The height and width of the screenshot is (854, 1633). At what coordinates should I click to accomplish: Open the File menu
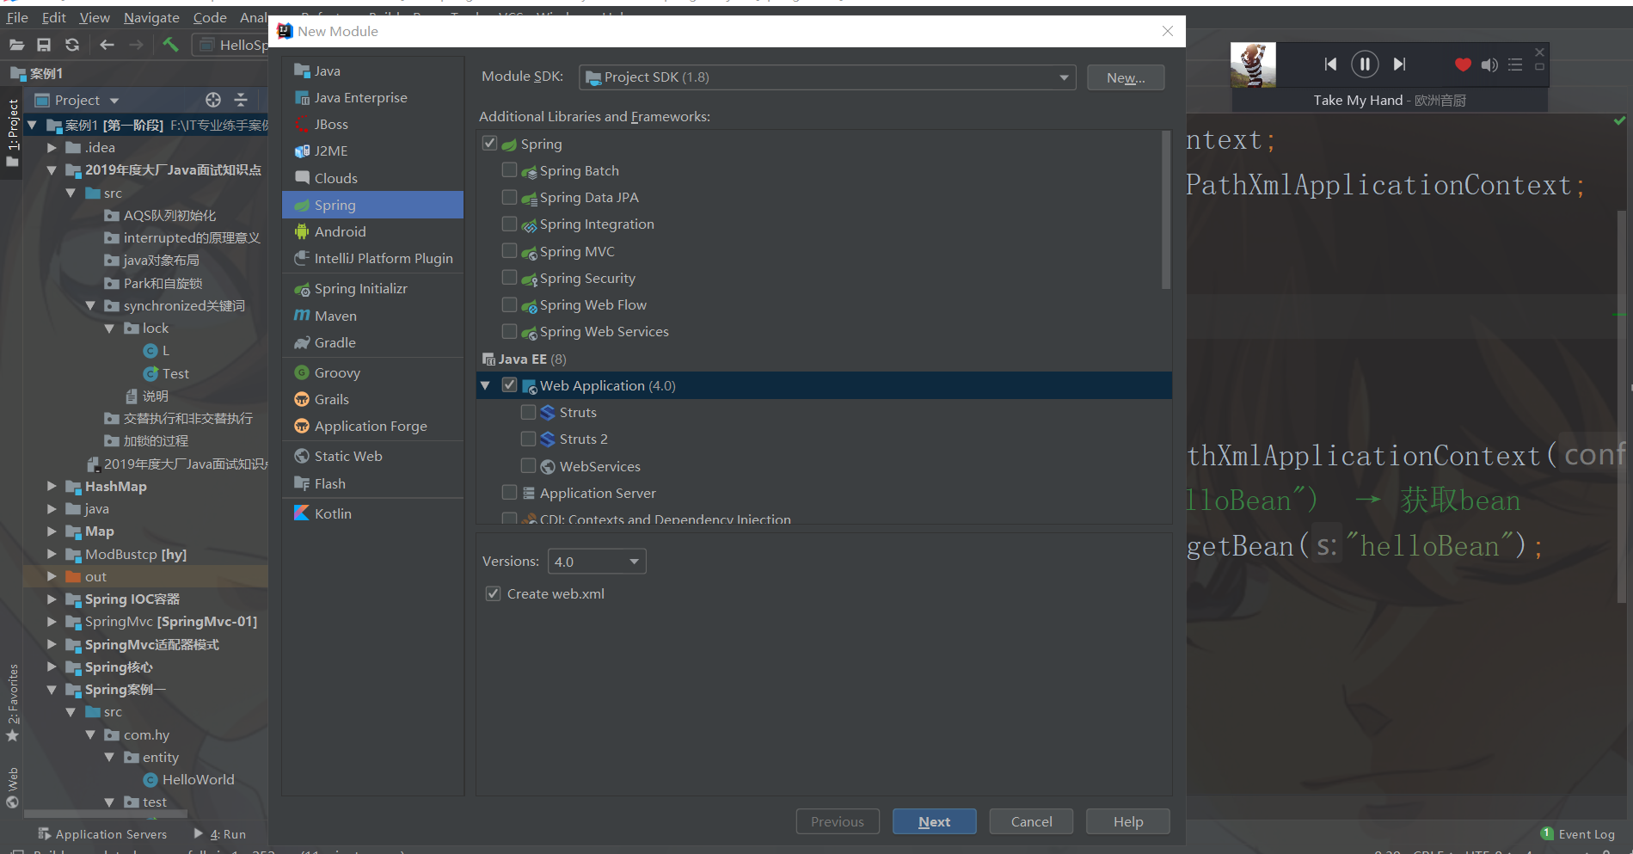(x=17, y=17)
